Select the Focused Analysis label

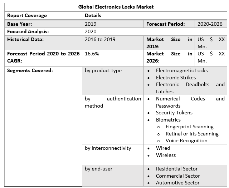tap(28, 31)
